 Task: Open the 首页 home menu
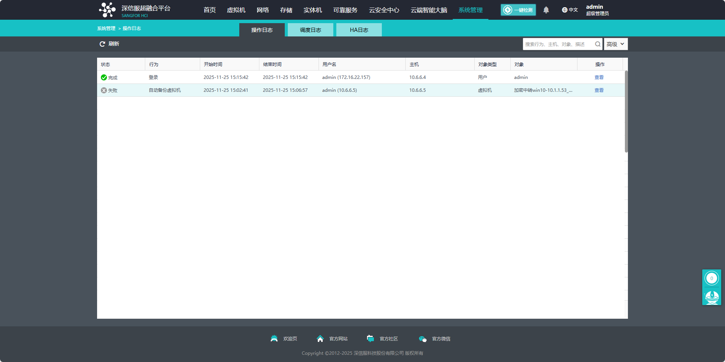point(210,10)
